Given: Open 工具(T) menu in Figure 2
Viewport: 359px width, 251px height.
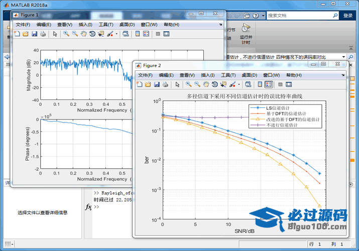Looking at the screenshot, I should click(228, 75).
